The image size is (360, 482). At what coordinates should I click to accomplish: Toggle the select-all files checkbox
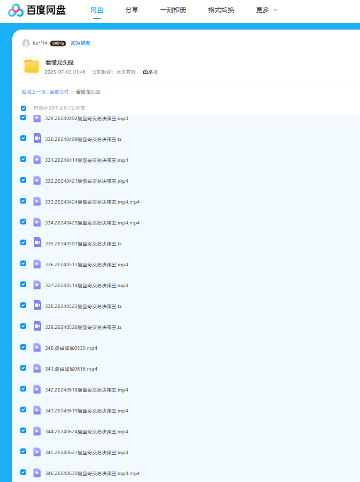24,108
